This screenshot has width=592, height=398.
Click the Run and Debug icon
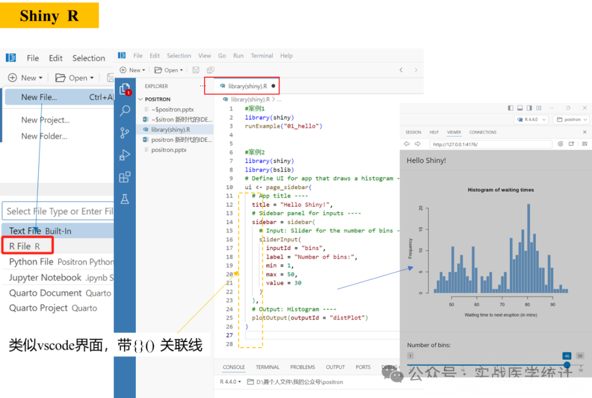click(125, 154)
